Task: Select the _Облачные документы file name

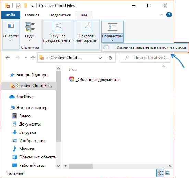Action: [97, 80]
